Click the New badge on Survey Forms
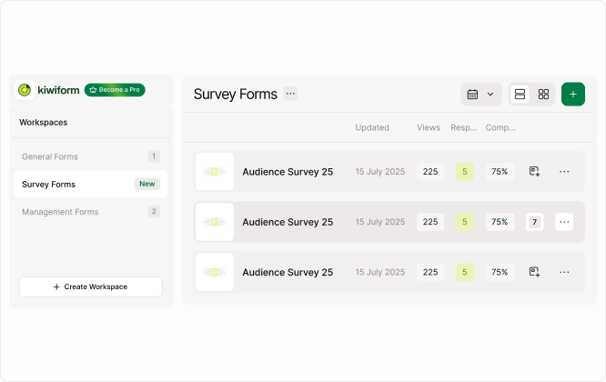The image size is (606, 382). [x=146, y=184]
